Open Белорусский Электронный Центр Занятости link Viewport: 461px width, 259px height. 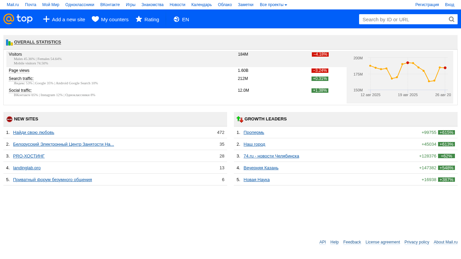(x=63, y=144)
